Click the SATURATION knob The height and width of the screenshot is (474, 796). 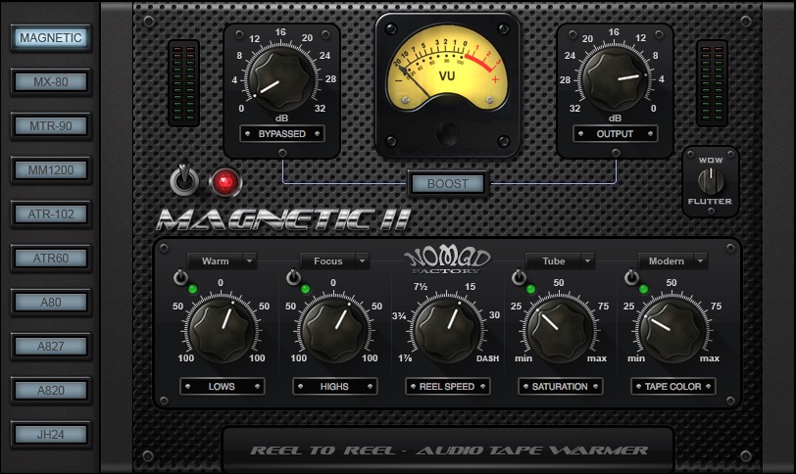click(560, 331)
